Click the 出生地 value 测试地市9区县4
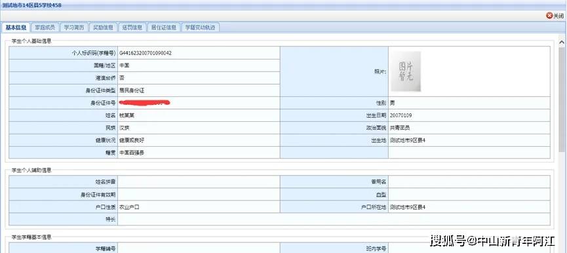 [x=408, y=140]
